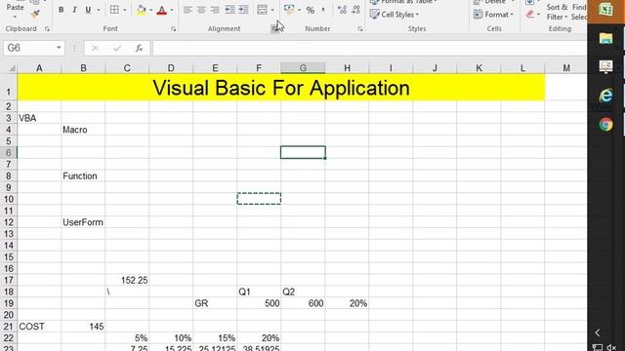Click the Format Painter brush icon
Viewport: 625px width, 351px height.
pos(35,14)
